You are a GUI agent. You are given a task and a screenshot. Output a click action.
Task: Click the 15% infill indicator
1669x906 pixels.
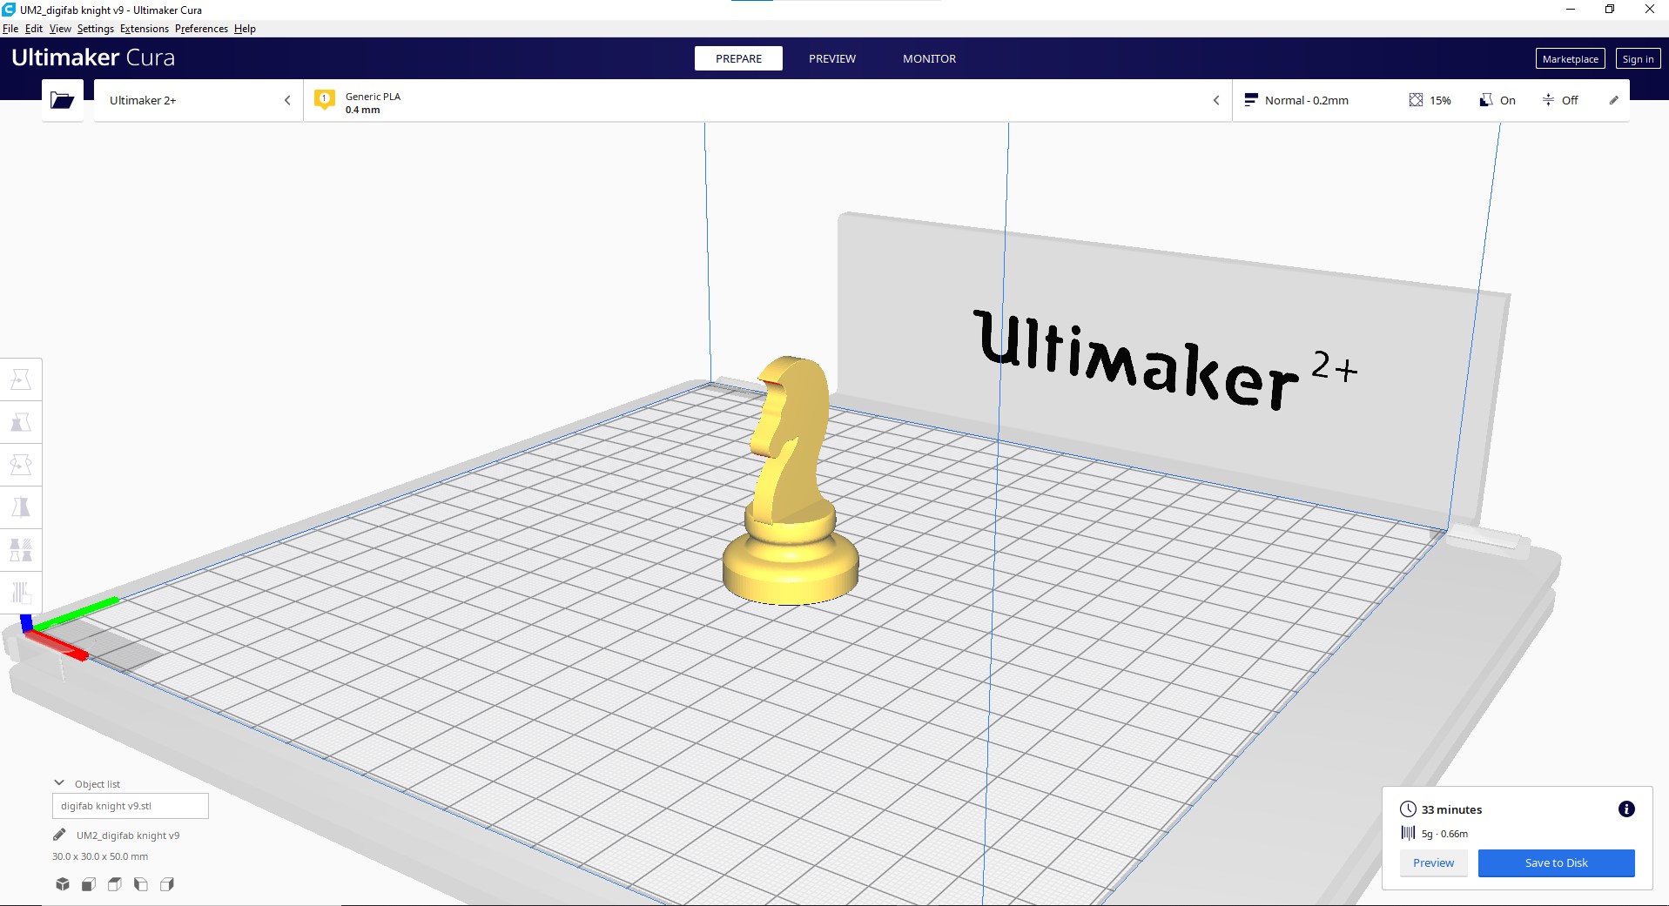coord(1430,100)
